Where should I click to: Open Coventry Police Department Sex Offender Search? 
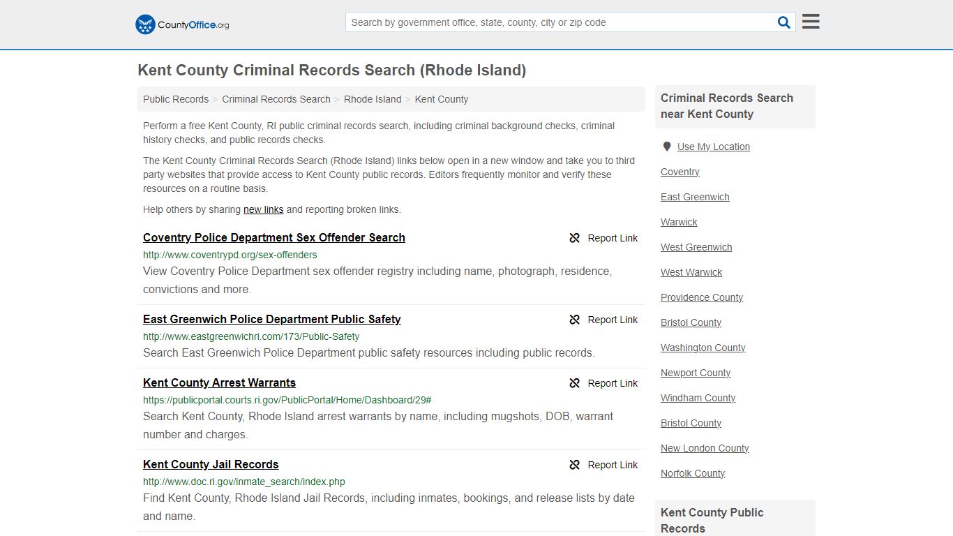tap(274, 237)
